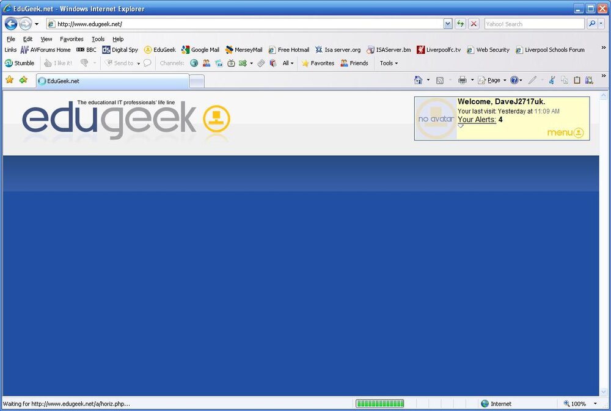Expand the StumbleUpon Tools dropdown
Image resolution: width=611 pixels, height=411 pixels.
click(389, 63)
